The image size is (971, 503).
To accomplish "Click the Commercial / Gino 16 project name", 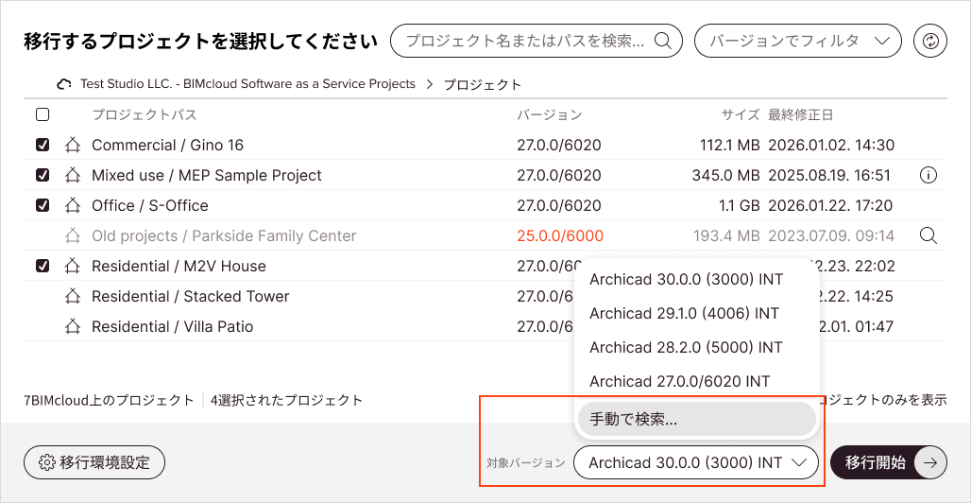I will coord(168,145).
